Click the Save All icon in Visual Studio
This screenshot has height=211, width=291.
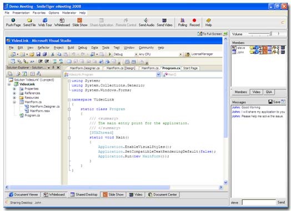[44, 54]
